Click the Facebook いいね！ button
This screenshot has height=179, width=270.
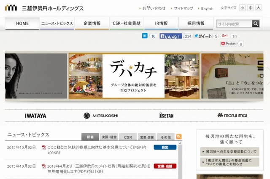coord(170,36)
